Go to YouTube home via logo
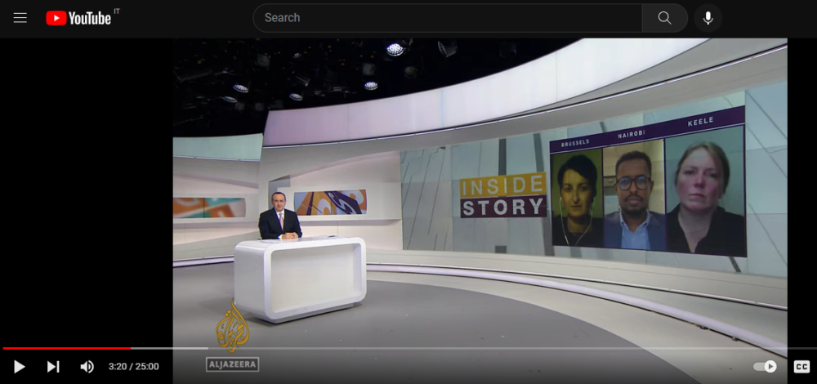This screenshot has height=384, width=817. click(x=78, y=18)
